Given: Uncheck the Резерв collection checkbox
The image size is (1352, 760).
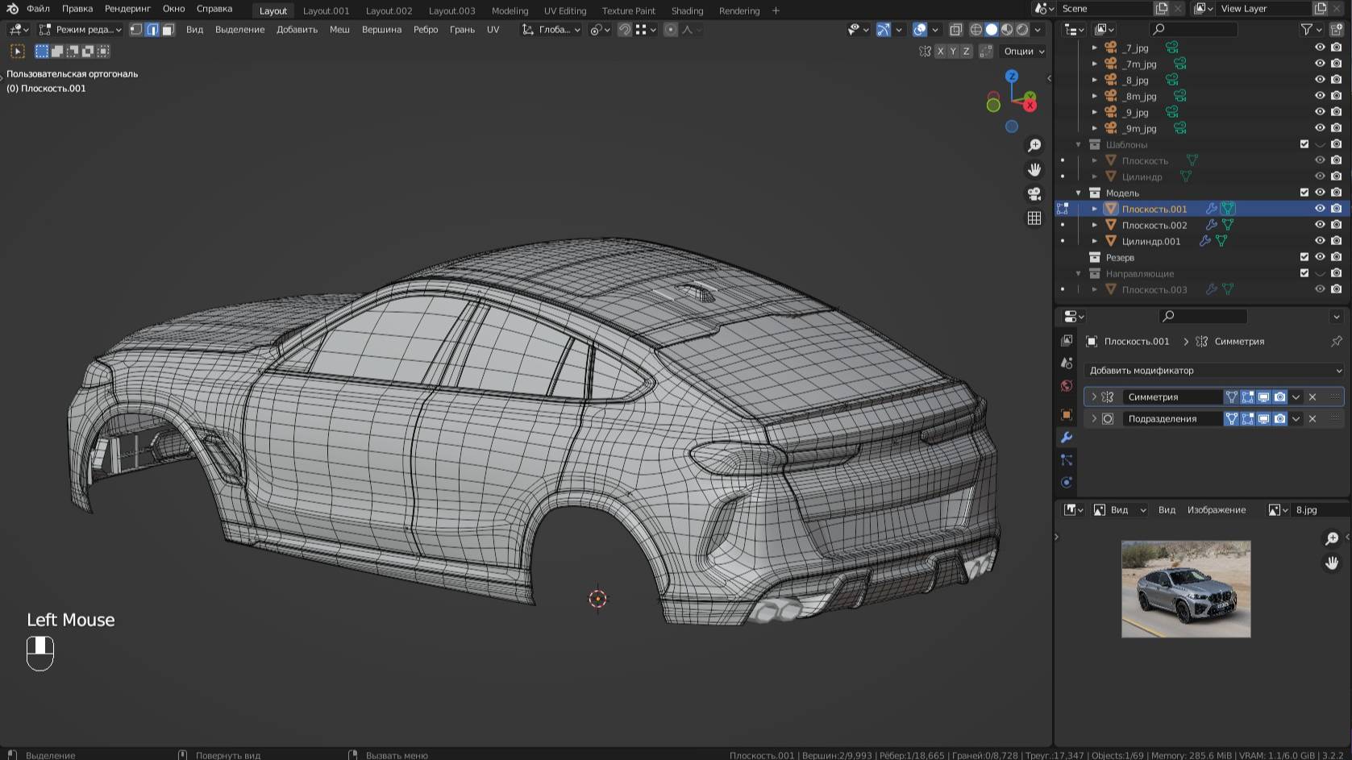Looking at the screenshot, I should (x=1303, y=257).
